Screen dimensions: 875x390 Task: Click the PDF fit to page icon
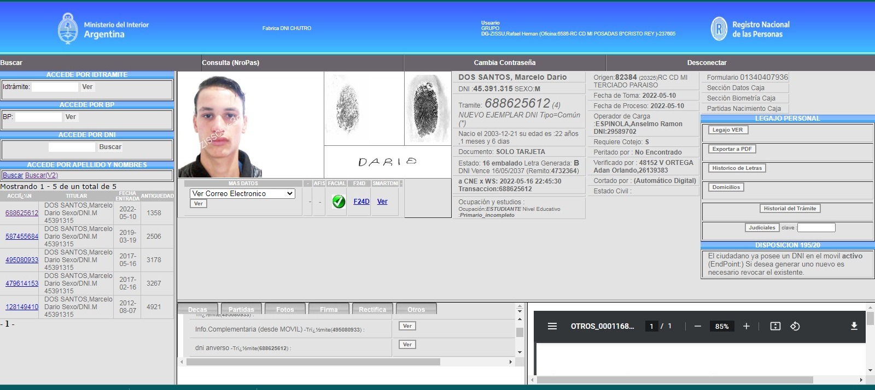(x=775, y=326)
